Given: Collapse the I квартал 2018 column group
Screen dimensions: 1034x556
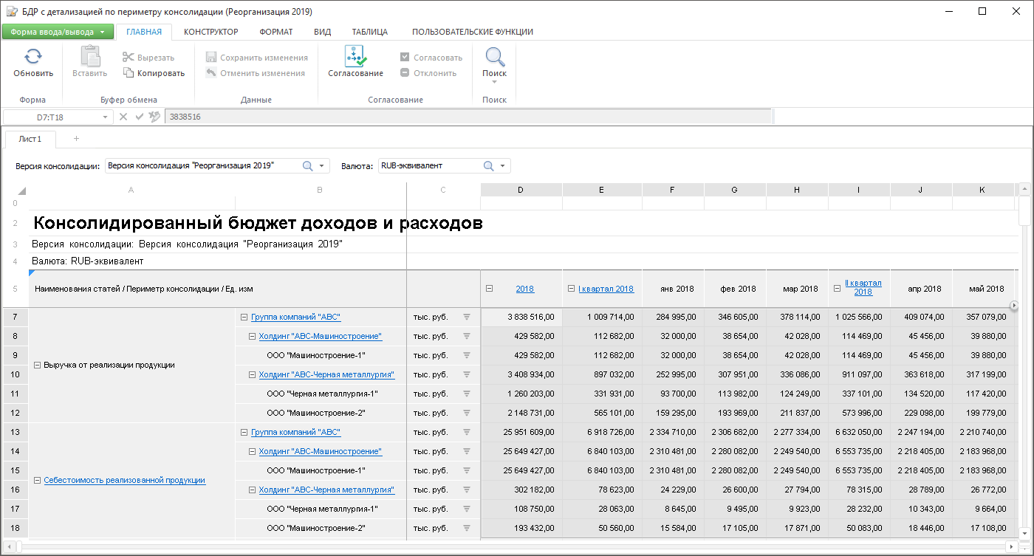Looking at the screenshot, I should click(x=572, y=289).
